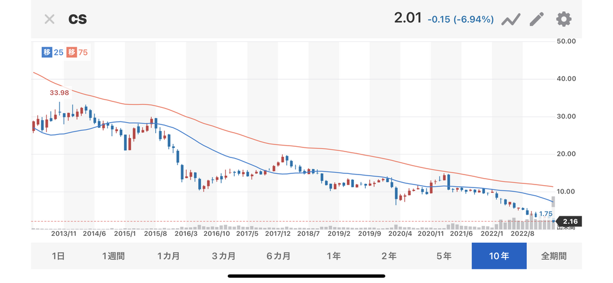Tap the CS ticker title
This screenshot has width=613, height=283.
tap(77, 19)
